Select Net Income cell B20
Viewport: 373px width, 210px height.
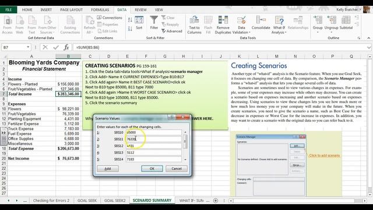click(68, 158)
